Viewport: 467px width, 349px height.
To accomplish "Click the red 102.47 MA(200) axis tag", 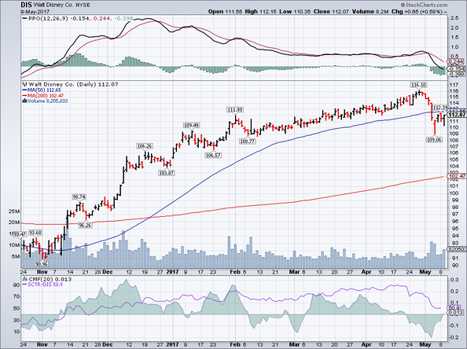I will coord(456,176).
